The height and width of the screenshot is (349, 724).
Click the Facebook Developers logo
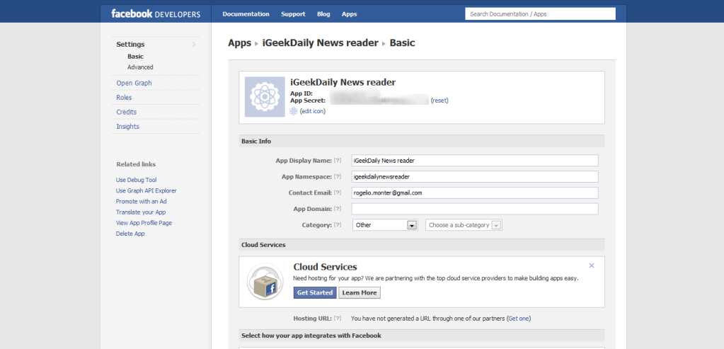pos(156,13)
